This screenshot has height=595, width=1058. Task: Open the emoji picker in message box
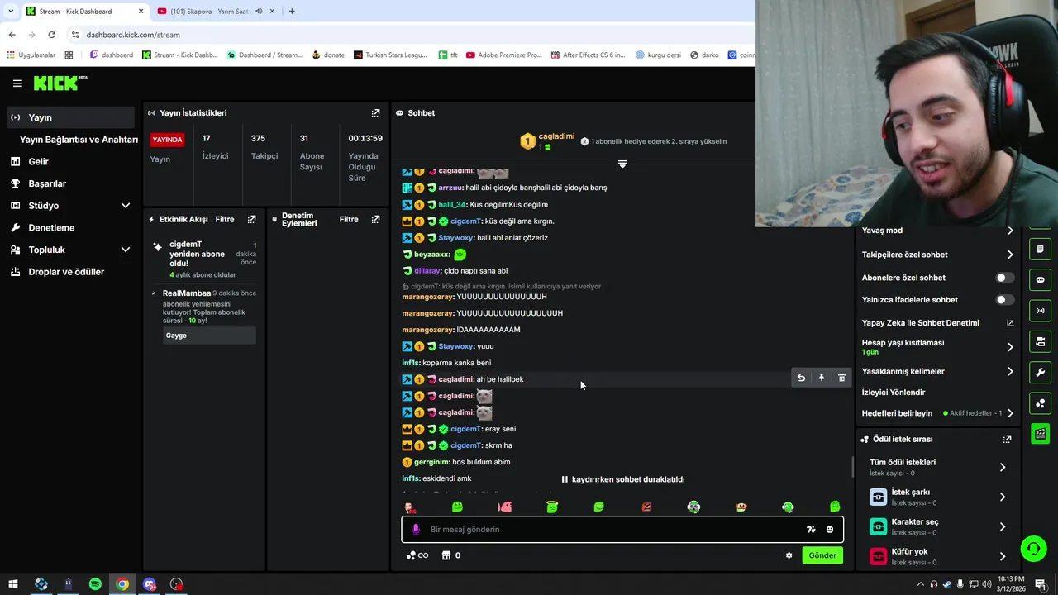coord(830,530)
